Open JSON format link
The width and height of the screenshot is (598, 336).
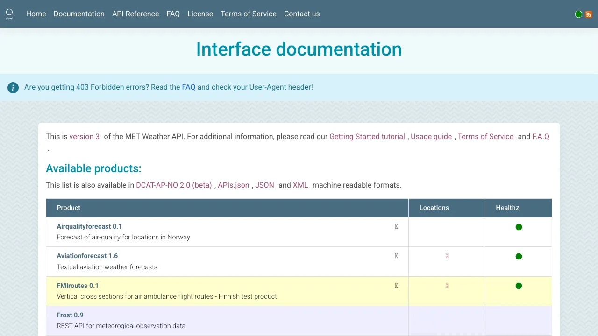pyautogui.click(x=264, y=185)
